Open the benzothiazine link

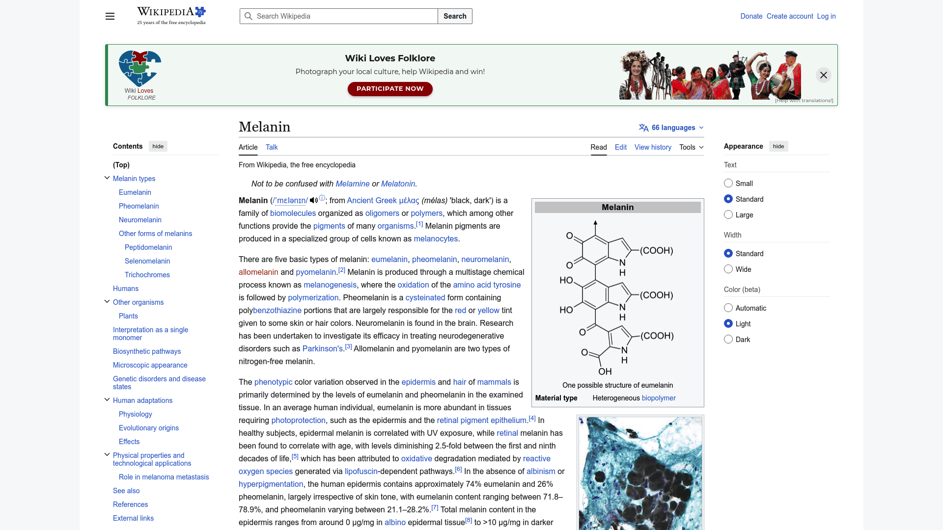(x=277, y=310)
